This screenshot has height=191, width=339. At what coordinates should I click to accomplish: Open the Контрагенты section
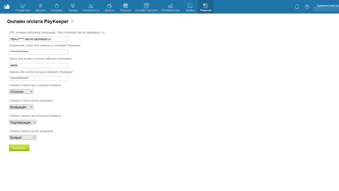91,7
